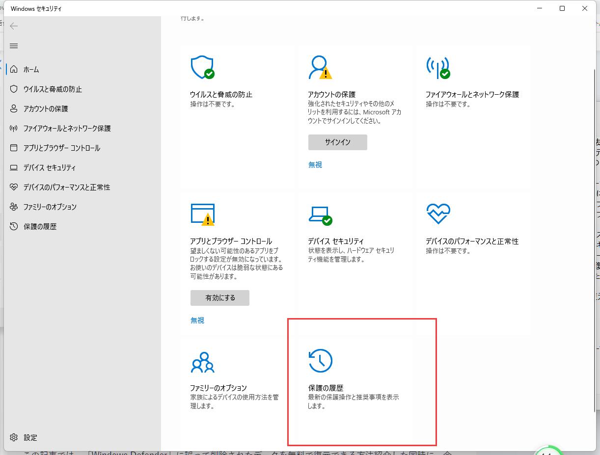The height and width of the screenshot is (455, 600).
Task: Click the デバイス セキュリティ laptop icon
Action: pyautogui.click(x=320, y=214)
